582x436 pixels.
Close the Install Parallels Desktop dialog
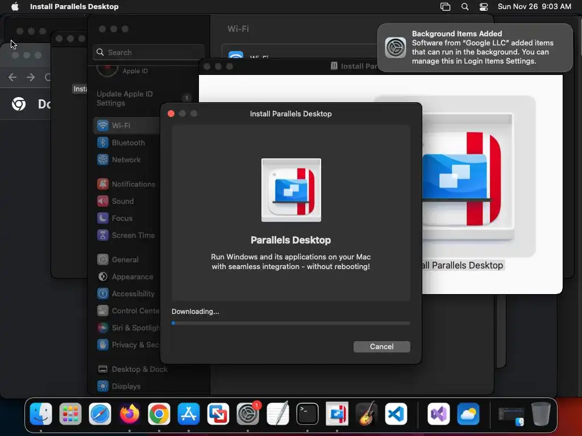pos(171,114)
